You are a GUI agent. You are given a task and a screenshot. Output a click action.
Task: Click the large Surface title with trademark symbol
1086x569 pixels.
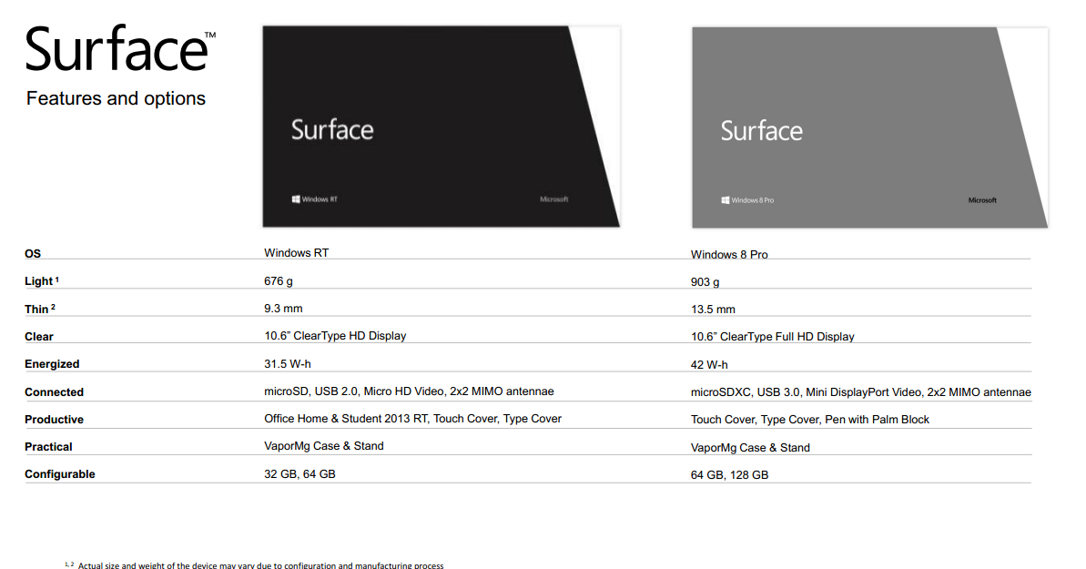tap(120, 48)
